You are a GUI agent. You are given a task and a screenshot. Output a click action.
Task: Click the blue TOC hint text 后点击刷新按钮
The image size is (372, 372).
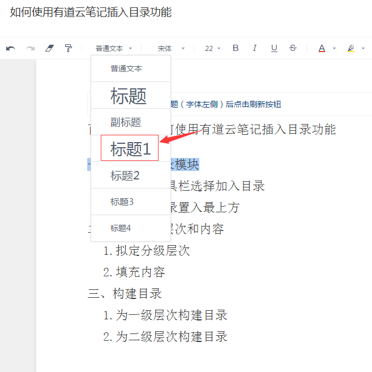click(x=253, y=104)
